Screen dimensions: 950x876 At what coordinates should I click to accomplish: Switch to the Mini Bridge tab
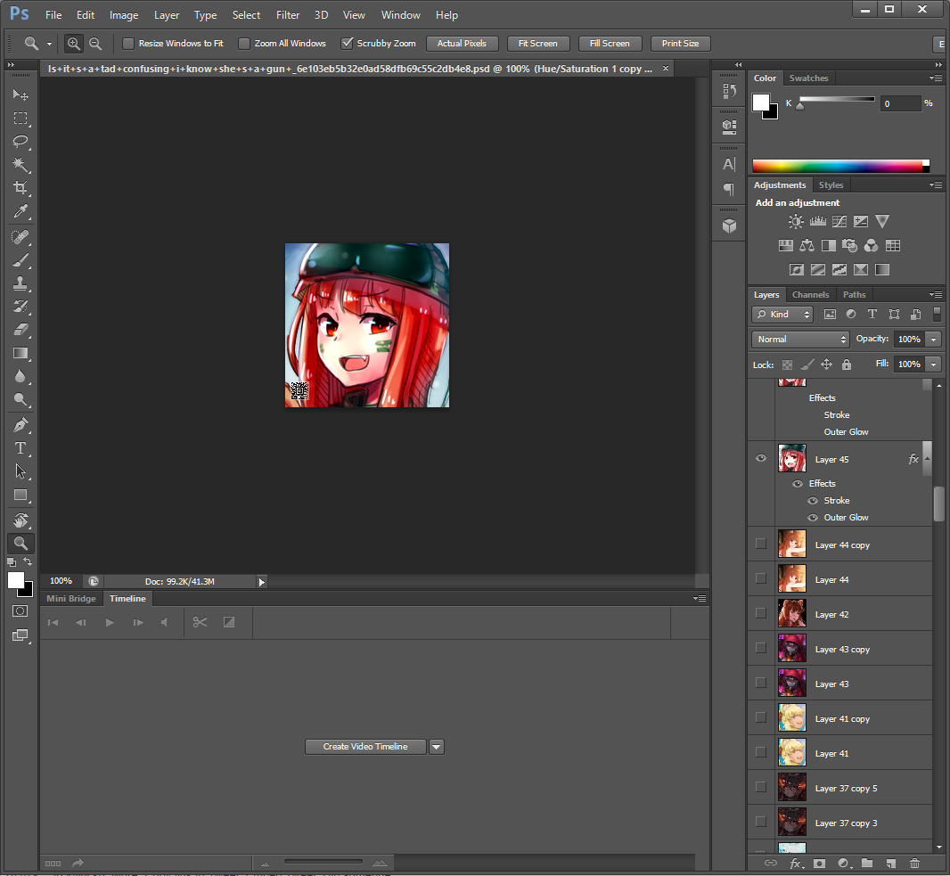pyautogui.click(x=71, y=599)
